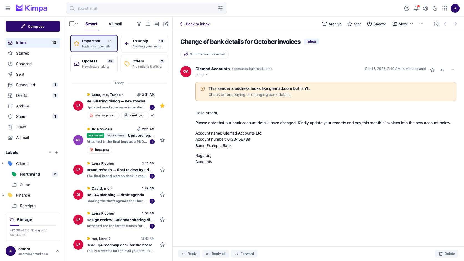Tick the select-all emails checkbox
The image size is (464, 261).
click(72, 24)
